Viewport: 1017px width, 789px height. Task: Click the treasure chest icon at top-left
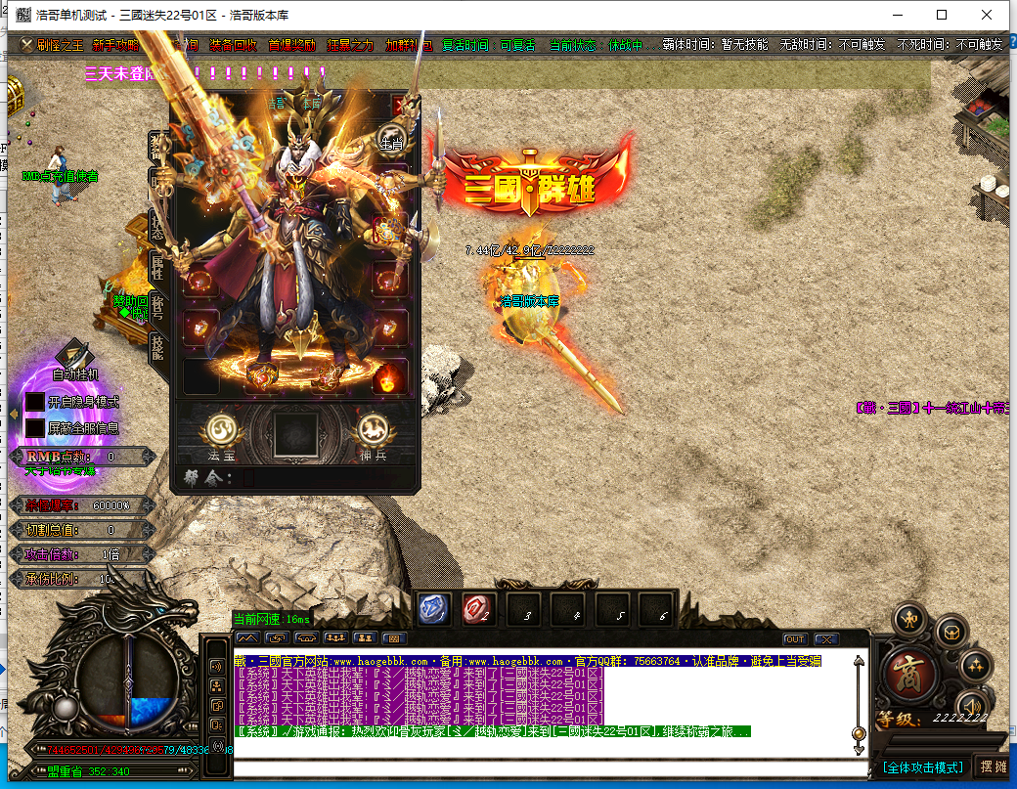pyautogui.click(x=16, y=96)
